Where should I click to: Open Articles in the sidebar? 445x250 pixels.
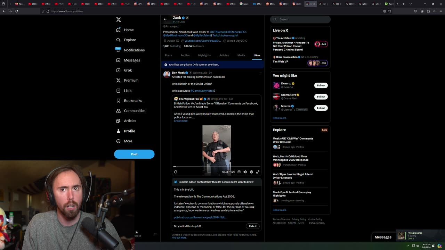[x=126, y=121]
